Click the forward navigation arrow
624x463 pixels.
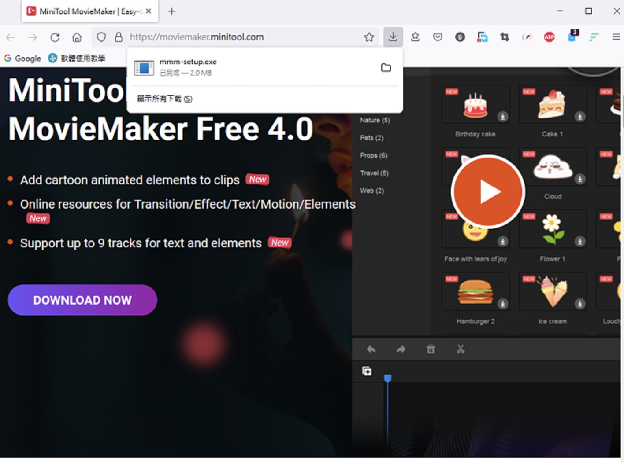click(x=33, y=37)
